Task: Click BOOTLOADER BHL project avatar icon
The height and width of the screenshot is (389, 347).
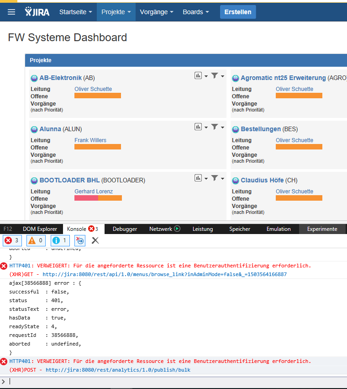Action: [34, 181]
